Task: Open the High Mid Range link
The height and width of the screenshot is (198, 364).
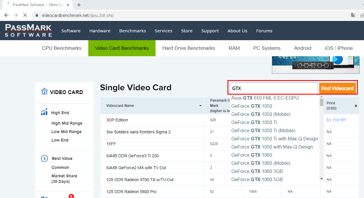Action: click(x=67, y=123)
